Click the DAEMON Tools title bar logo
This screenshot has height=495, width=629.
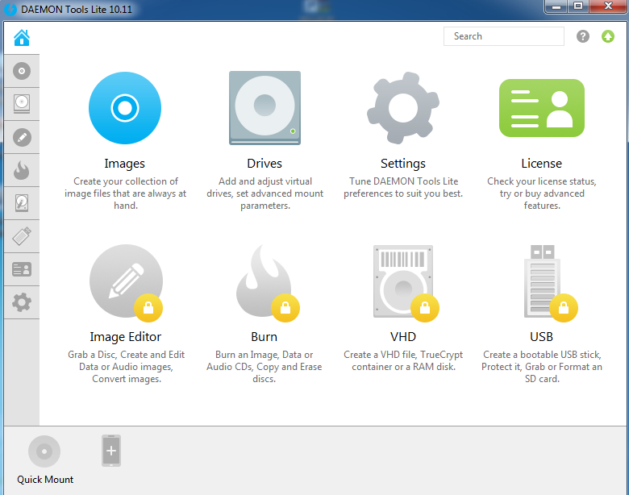[x=10, y=9]
